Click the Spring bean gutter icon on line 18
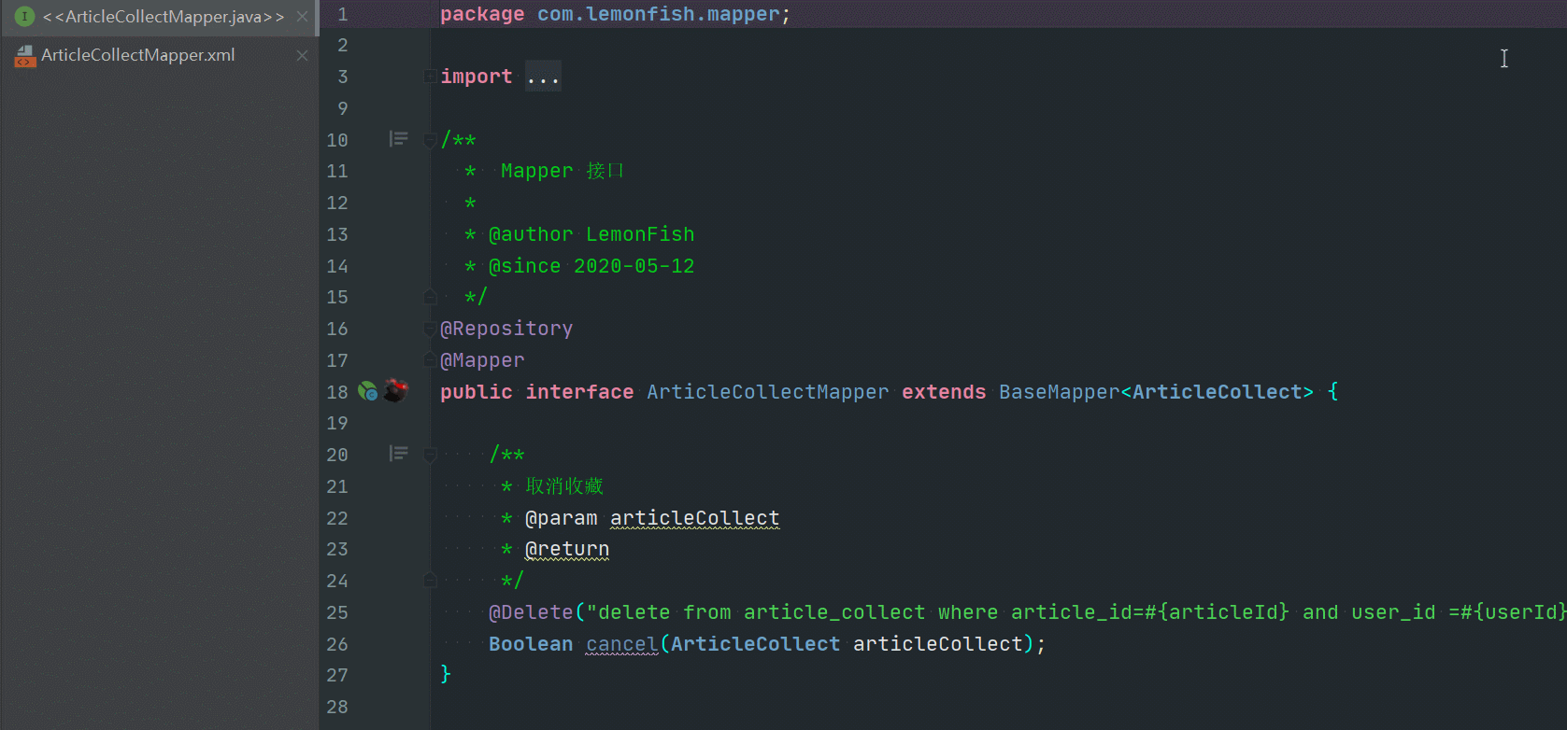Screen dimensions: 1567x730 click(x=368, y=391)
